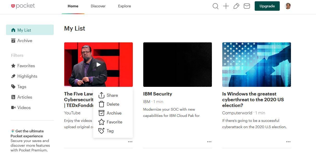Click the Pocket Premium diamond icon

tap(13, 131)
